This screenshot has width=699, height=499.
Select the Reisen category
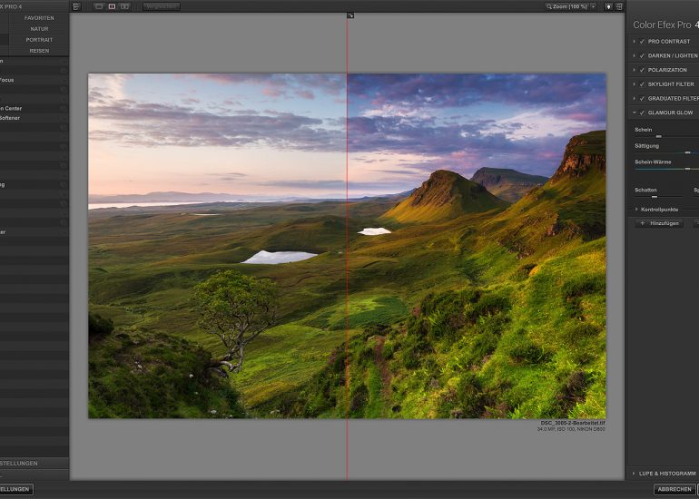coord(39,51)
